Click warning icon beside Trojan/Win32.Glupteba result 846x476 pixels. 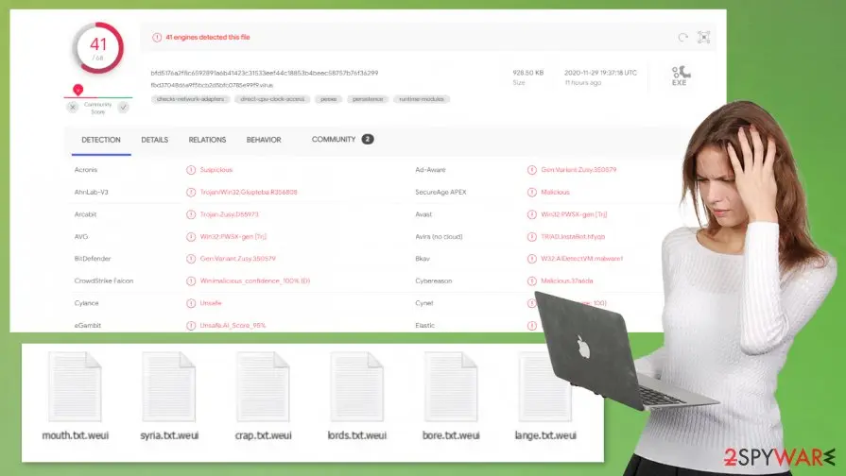191,192
